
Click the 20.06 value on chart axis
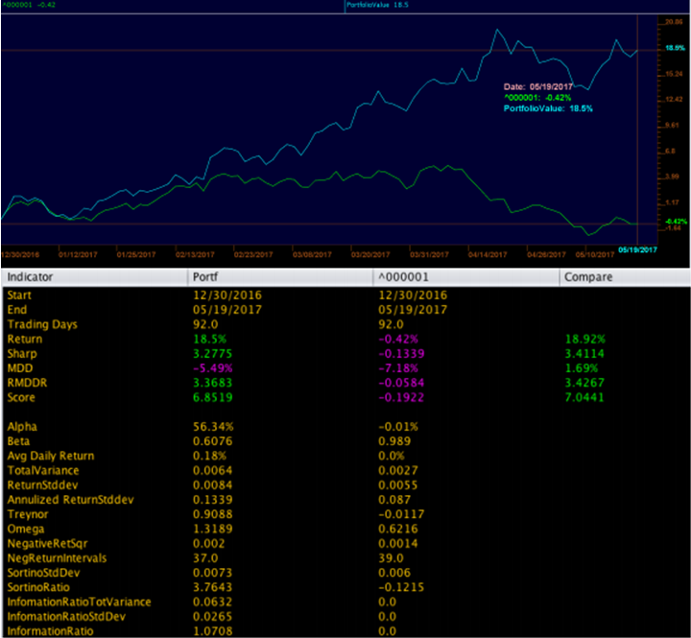[675, 22]
